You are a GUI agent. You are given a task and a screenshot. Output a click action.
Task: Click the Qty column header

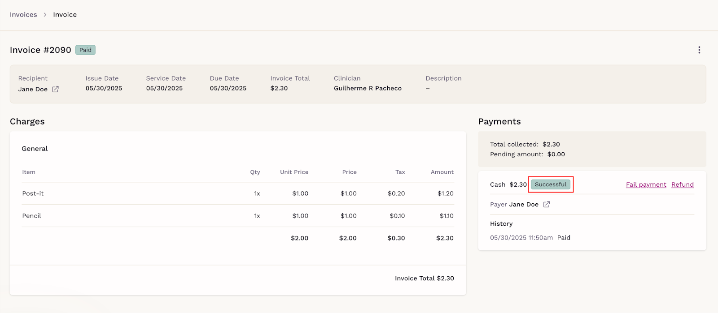coord(255,172)
